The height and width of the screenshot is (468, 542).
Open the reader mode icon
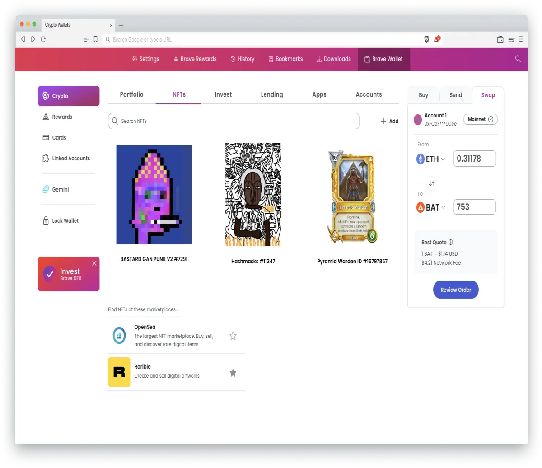pos(86,39)
